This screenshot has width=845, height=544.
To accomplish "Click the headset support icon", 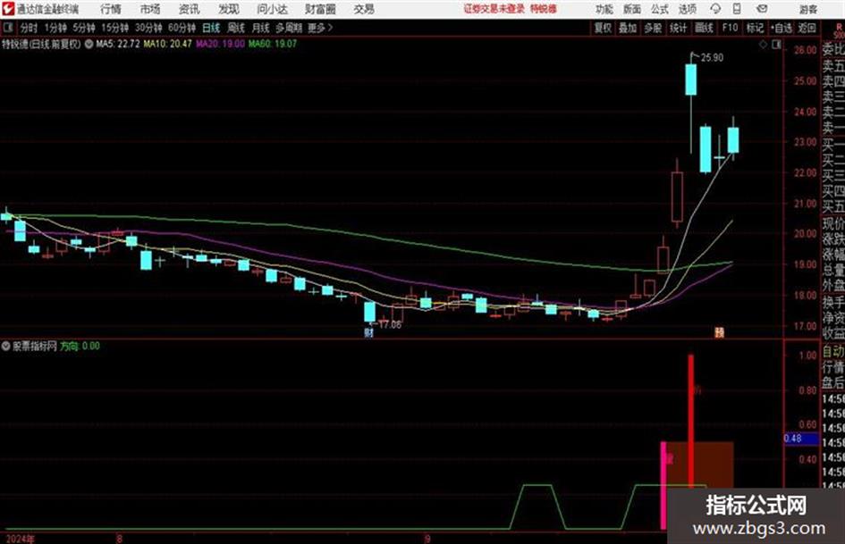I will tap(715, 9).
